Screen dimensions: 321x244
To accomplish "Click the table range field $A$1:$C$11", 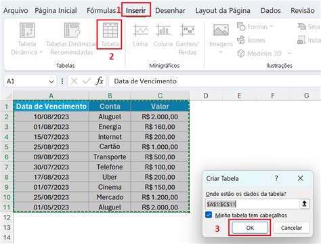I will coord(252,204).
